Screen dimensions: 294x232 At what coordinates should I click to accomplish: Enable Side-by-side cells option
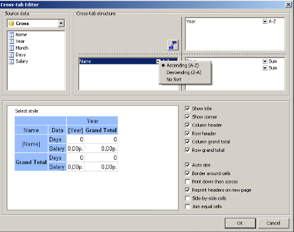click(187, 198)
